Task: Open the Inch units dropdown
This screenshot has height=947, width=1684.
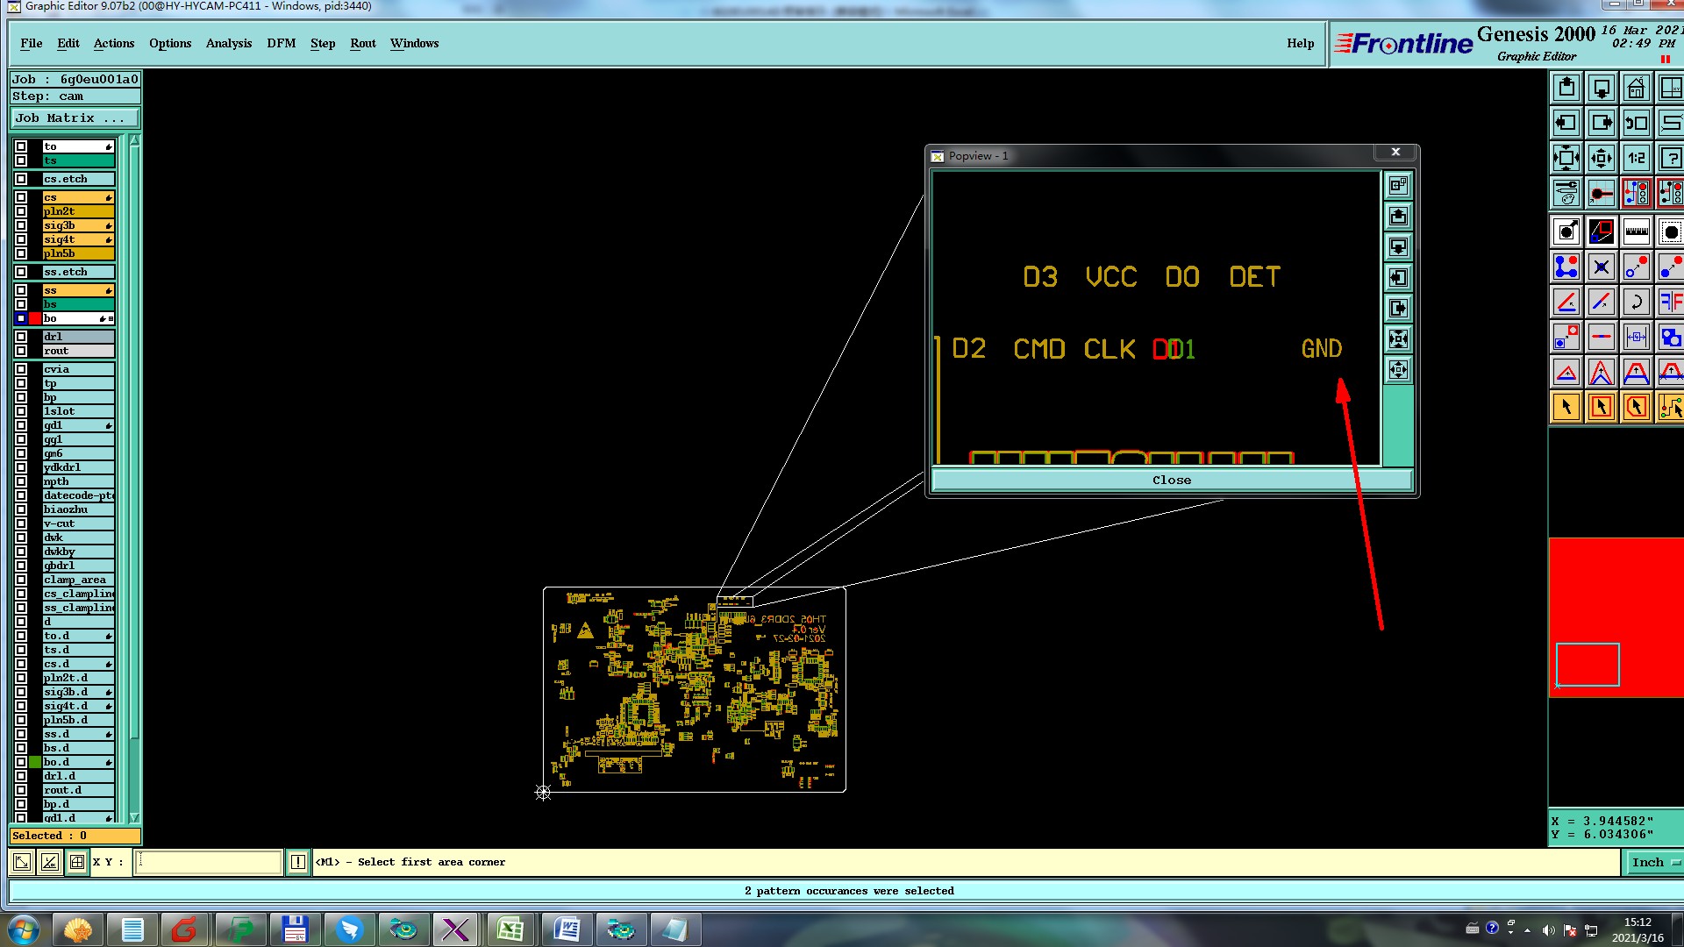Action: point(1653,862)
